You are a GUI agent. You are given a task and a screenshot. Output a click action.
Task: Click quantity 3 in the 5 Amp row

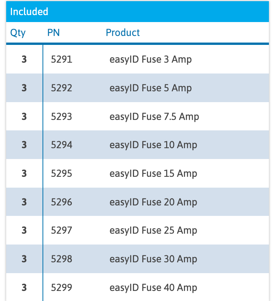24,88
